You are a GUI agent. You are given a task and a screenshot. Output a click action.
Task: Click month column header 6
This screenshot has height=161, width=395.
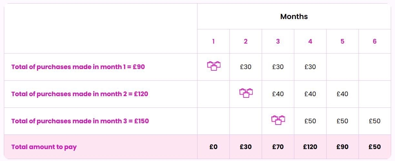[x=375, y=41]
